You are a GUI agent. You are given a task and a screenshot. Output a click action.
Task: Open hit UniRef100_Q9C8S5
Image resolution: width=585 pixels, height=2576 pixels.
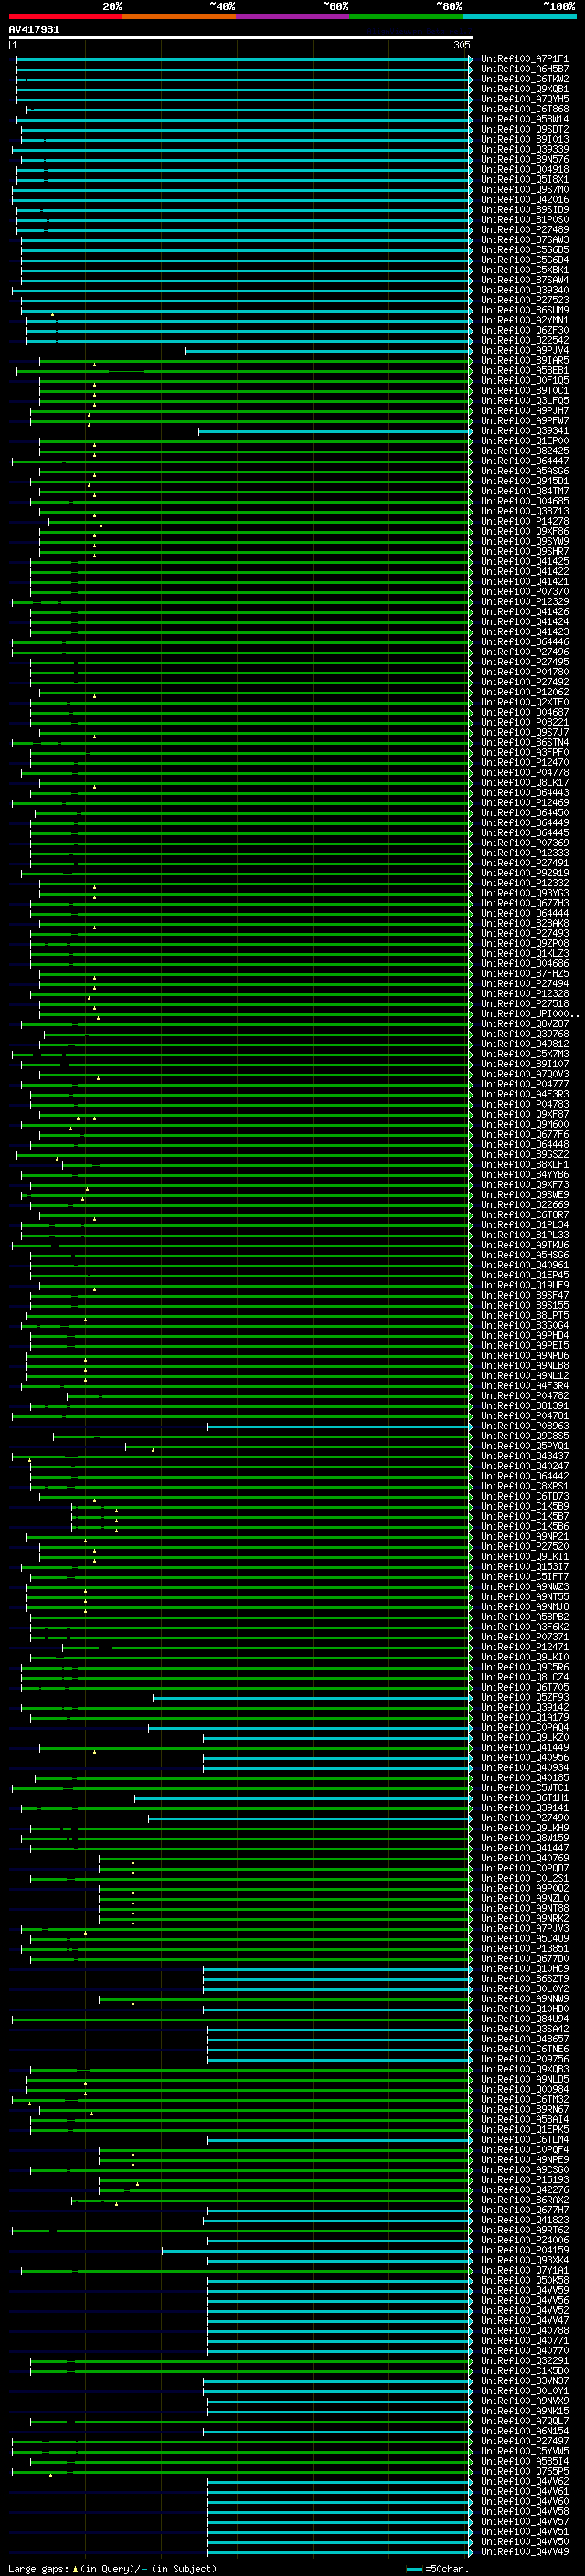525,1436
